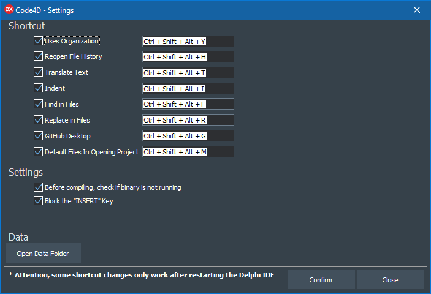The height and width of the screenshot is (294, 431).
Task: Click the Ctrl + Shift + Alt + T field
Action: (x=188, y=73)
